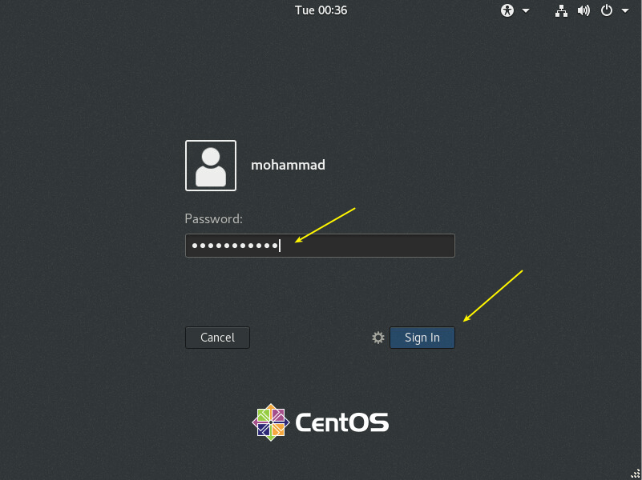The height and width of the screenshot is (480, 642).
Task: Select the username mohammad
Action: 288,166
